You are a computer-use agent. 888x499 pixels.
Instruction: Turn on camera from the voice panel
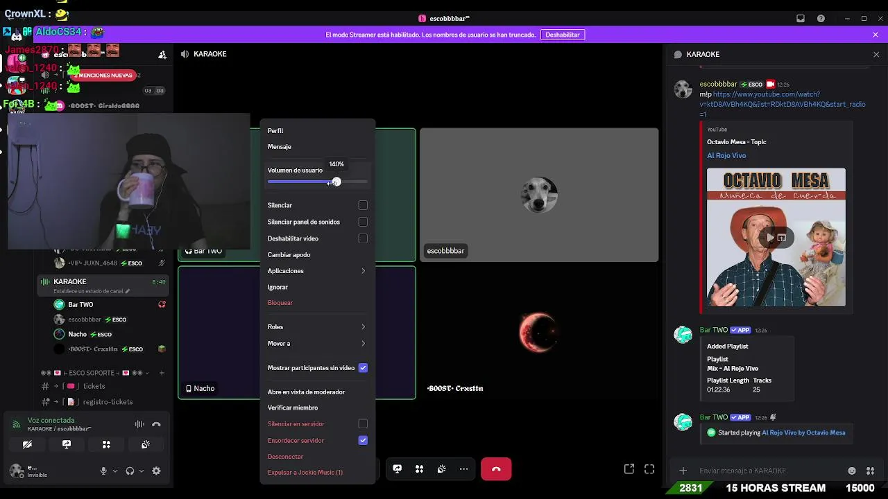click(27, 444)
